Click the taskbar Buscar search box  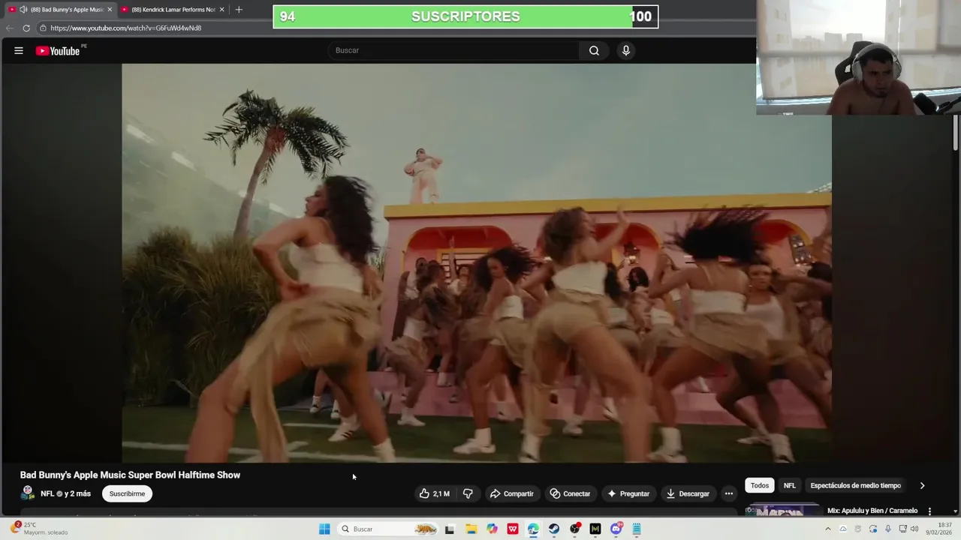[x=388, y=529]
